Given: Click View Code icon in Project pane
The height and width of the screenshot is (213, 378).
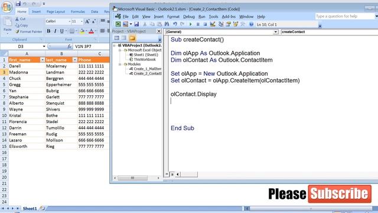Looking at the screenshot, I should (x=117, y=38).
